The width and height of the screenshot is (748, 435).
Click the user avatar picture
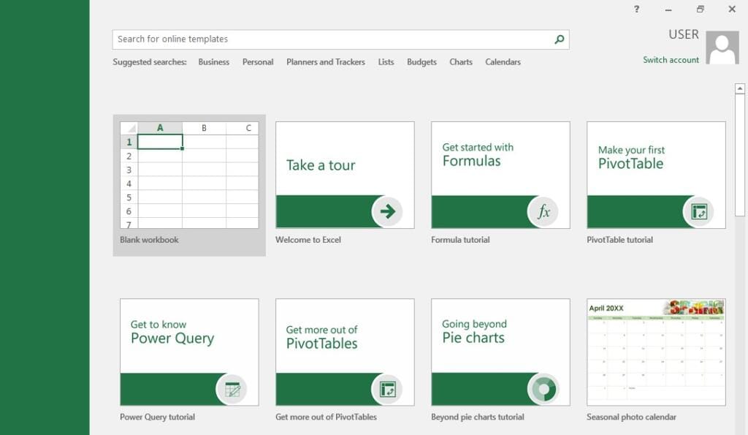(x=722, y=48)
